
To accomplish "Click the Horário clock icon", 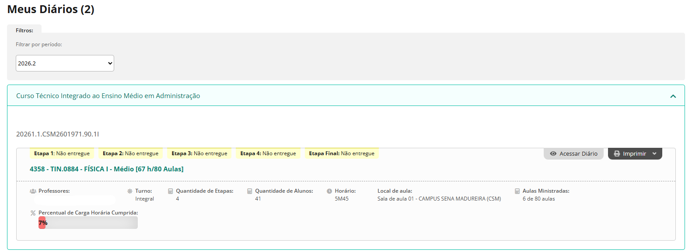I will tap(329, 191).
